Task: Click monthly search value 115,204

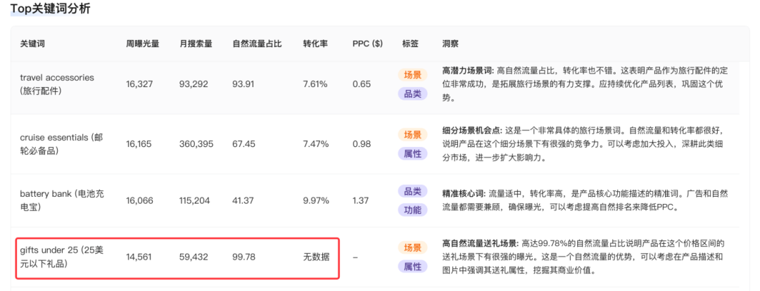Action: tap(195, 200)
